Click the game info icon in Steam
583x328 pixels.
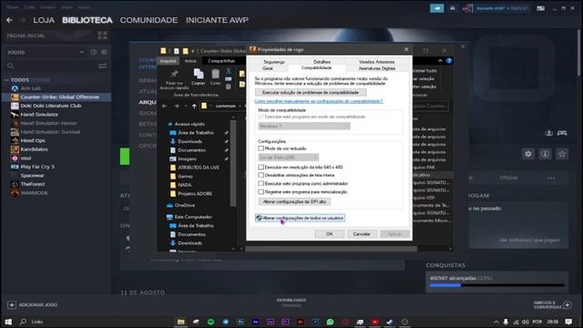click(545, 154)
